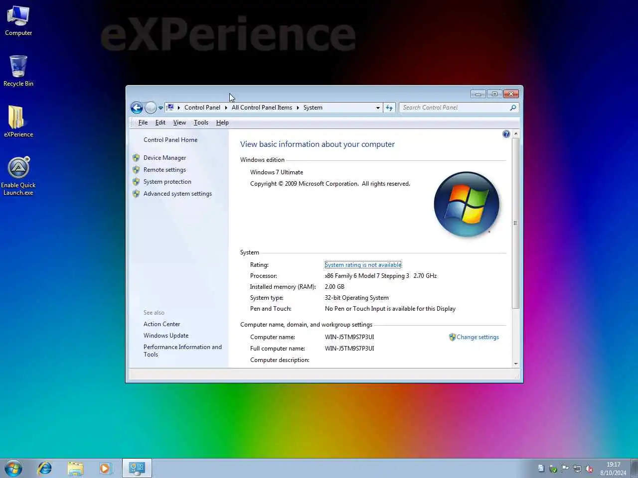Click the Safely Remove Hardware tray icon

(553, 469)
